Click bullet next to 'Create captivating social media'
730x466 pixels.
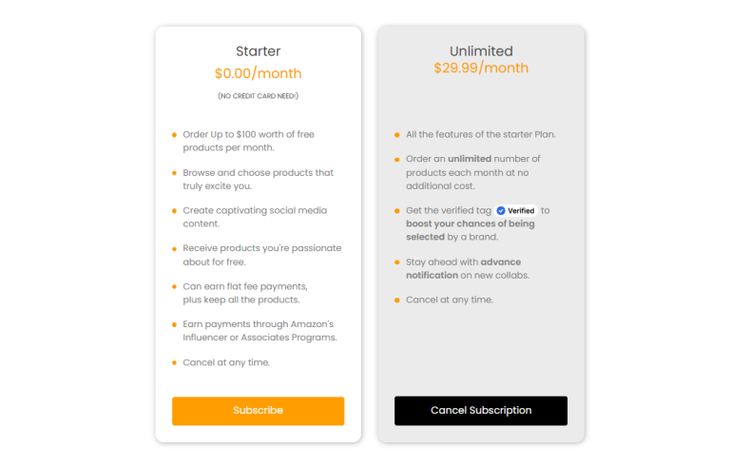[174, 211]
